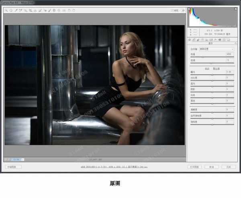Select the Zoom tool in toolbar
Viewport: 241px width, 198px height.
coord(6,10)
